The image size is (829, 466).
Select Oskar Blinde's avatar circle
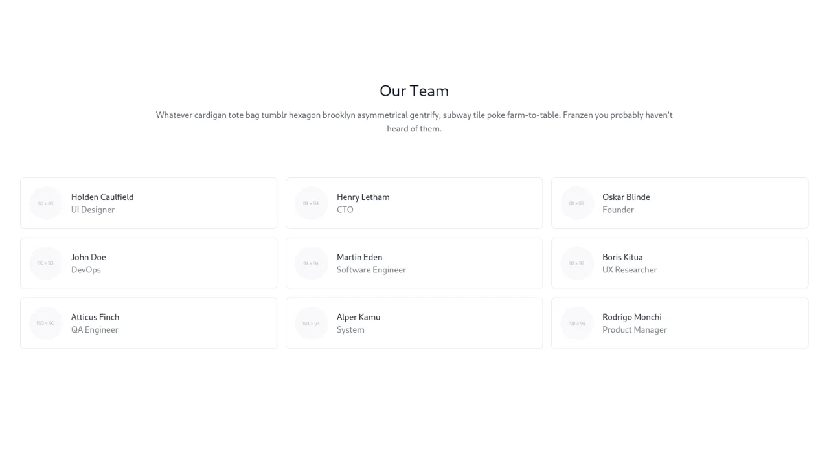[x=576, y=203]
